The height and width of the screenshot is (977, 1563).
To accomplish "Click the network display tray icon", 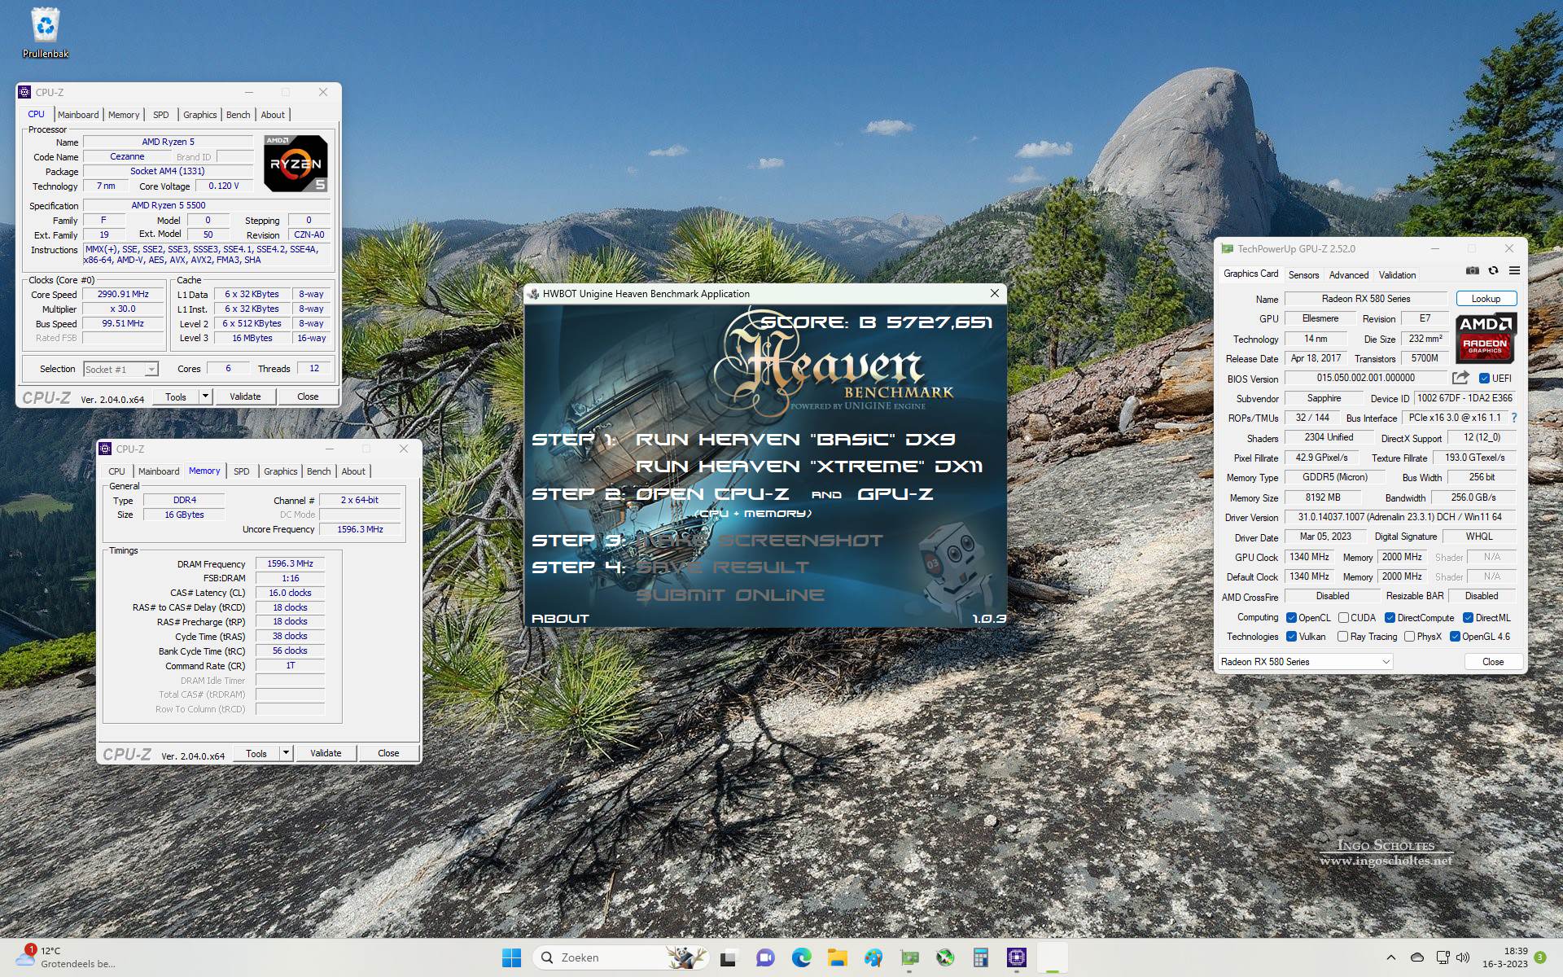I will click(1443, 957).
